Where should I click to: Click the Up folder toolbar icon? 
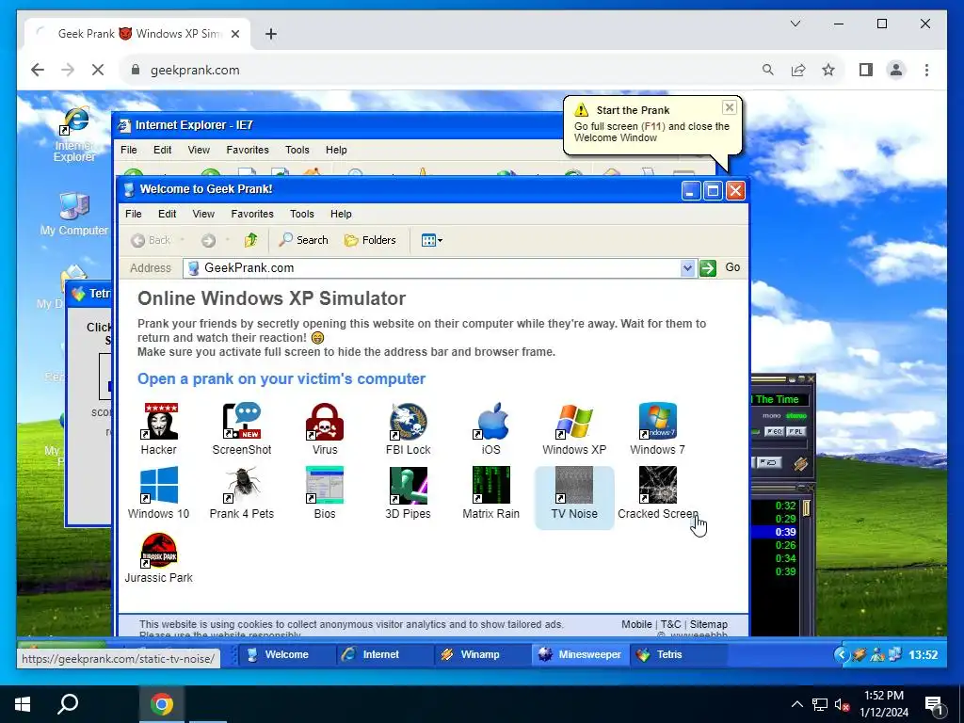point(250,240)
